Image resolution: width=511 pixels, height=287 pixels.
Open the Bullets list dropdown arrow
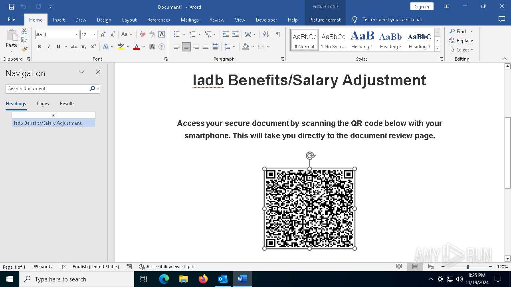point(184,35)
